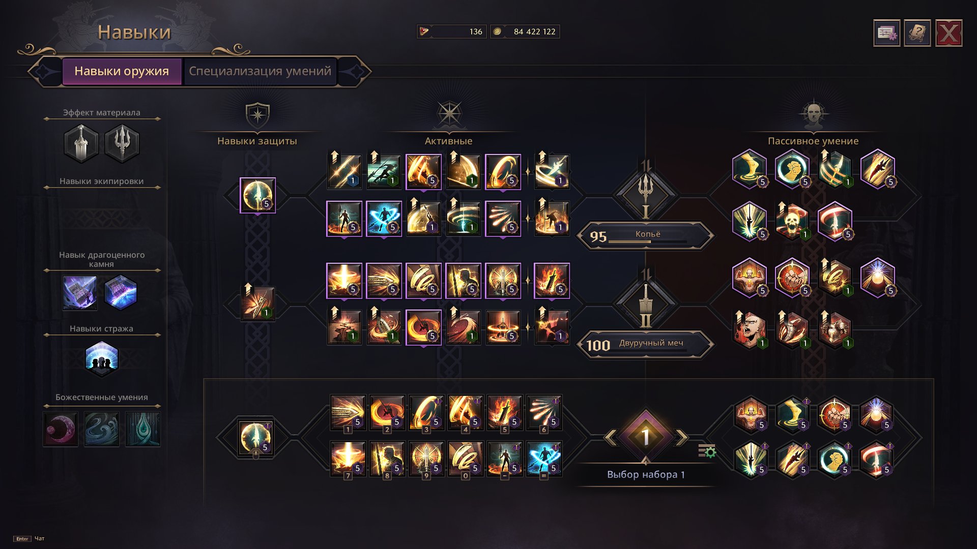This screenshot has height=549, width=977.
Task: Close the skills window with X
Action: (x=949, y=34)
